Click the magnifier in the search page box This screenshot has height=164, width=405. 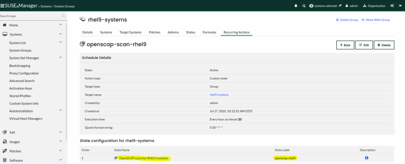63,16
